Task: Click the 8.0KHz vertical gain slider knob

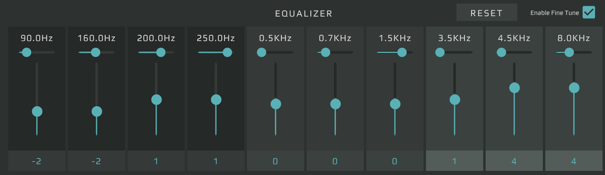Action: 574,88
